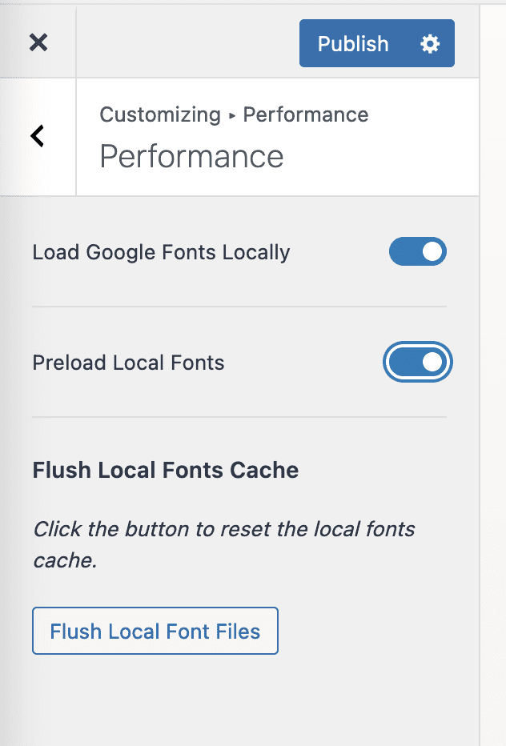506x746 pixels.
Task: Close the Customizer with the X icon
Action: (38, 42)
